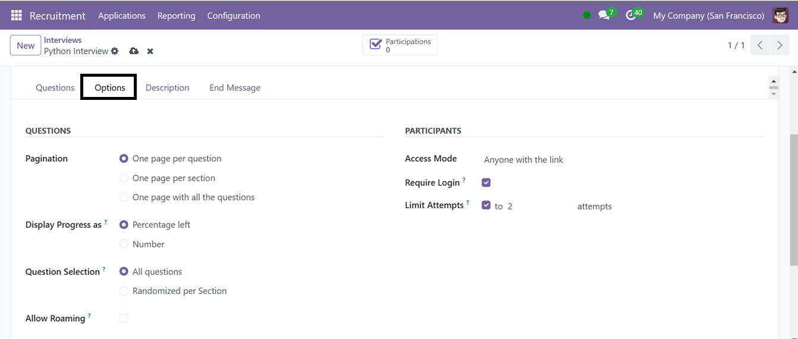Click the green online status dot

[x=587, y=15]
